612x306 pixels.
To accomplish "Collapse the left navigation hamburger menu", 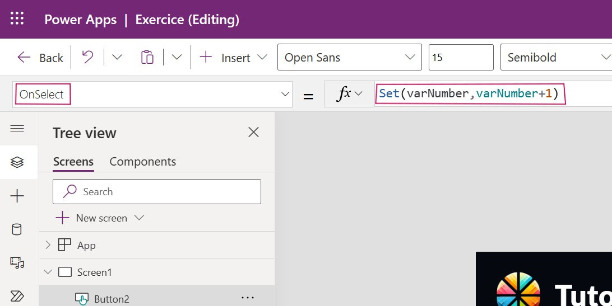I will click(17, 128).
